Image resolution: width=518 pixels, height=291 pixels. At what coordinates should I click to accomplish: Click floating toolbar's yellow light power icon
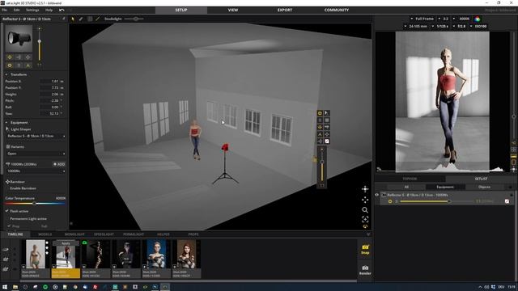(x=320, y=113)
